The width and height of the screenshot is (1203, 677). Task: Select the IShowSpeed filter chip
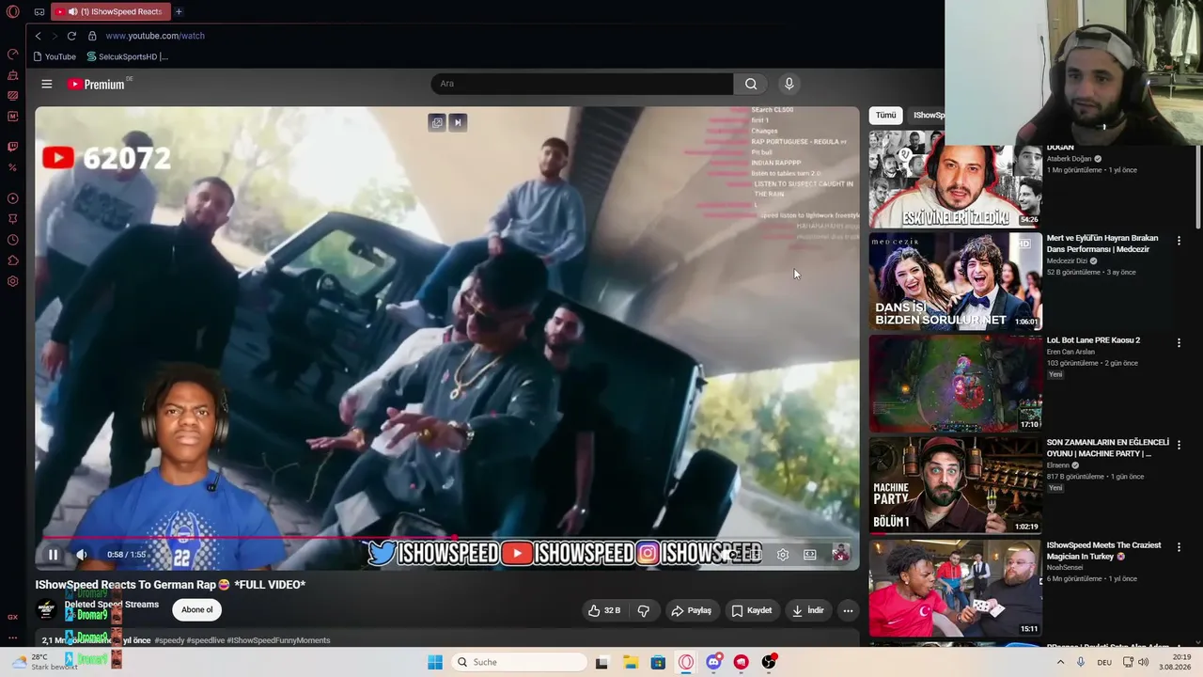928,115
